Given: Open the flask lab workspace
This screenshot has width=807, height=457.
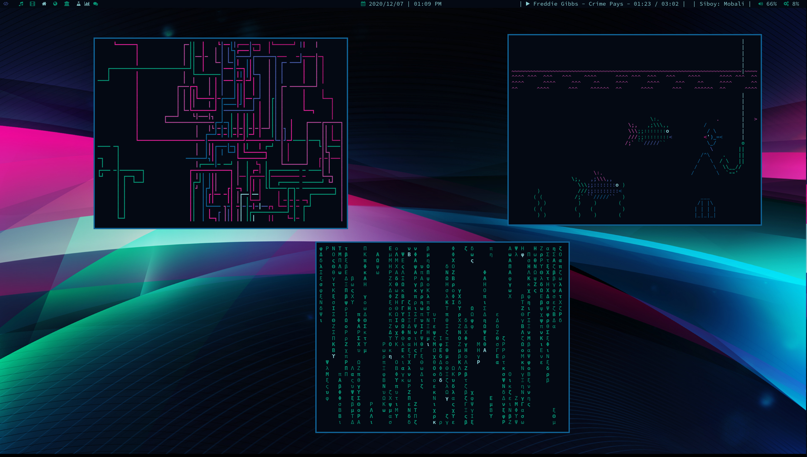Looking at the screenshot, I should pyautogui.click(x=78, y=4).
